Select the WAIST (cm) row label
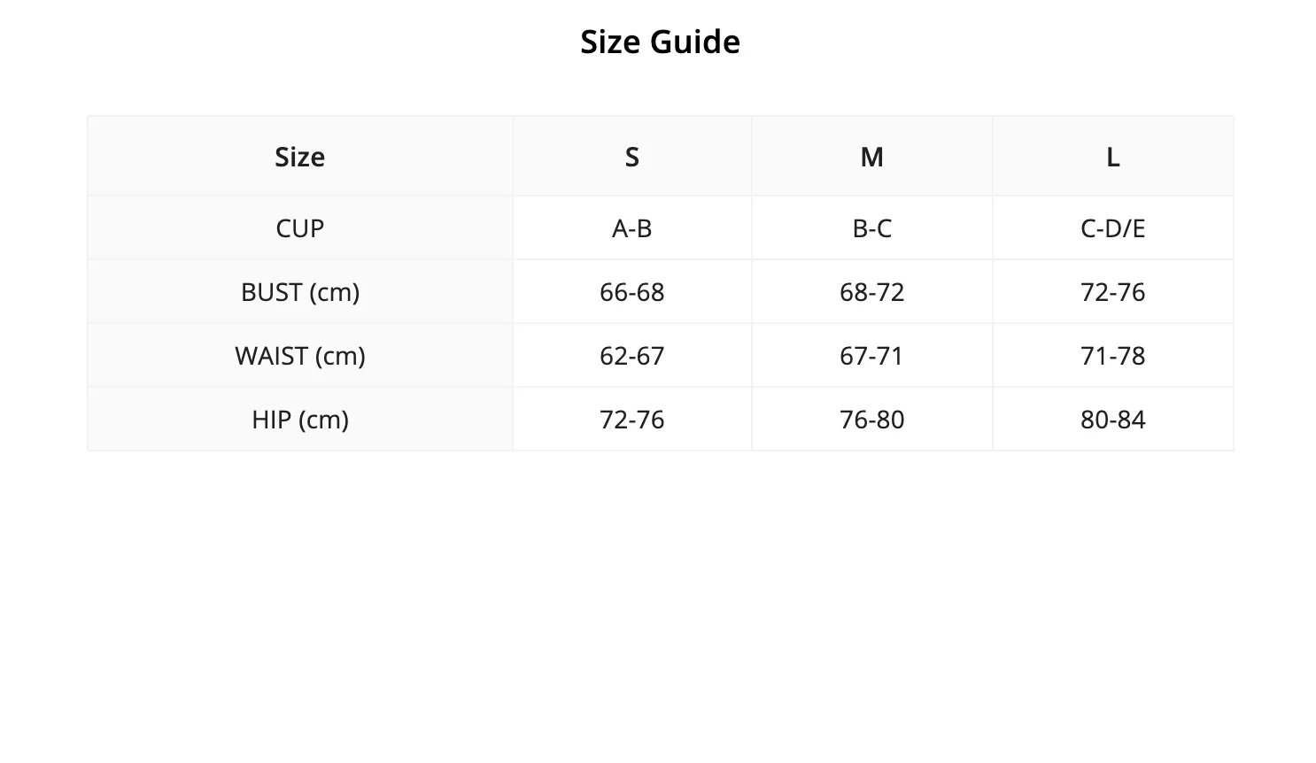Image resolution: width=1316 pixels, height=763 pixels. 300,356
